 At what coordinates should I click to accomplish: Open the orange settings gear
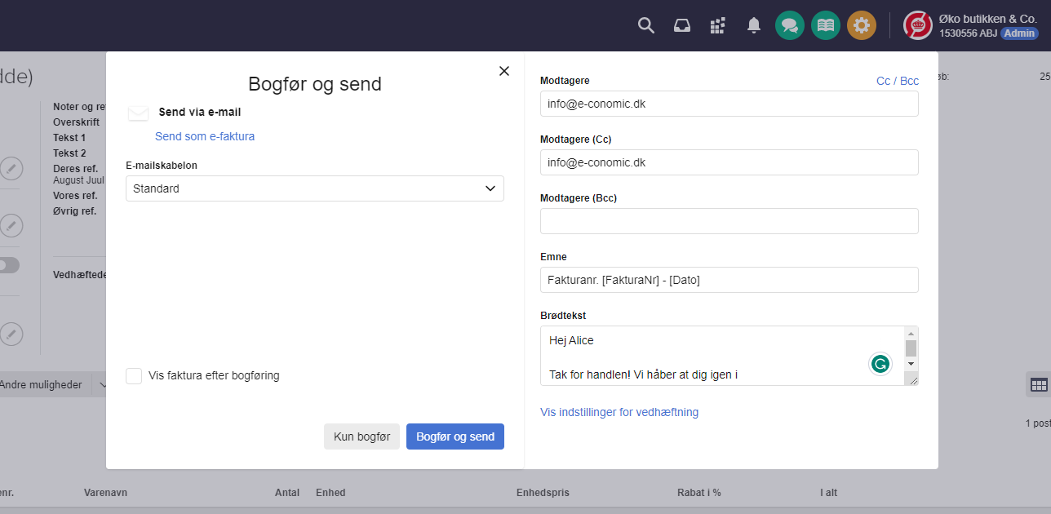click(x=861, y=25)
